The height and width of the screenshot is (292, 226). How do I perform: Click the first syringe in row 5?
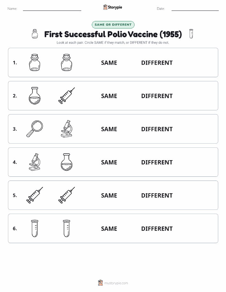coord(35,195)
